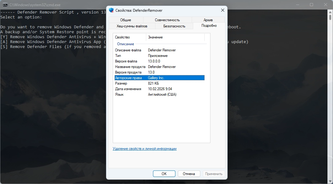Click the Свойство column header

click(x=130, y=37)
